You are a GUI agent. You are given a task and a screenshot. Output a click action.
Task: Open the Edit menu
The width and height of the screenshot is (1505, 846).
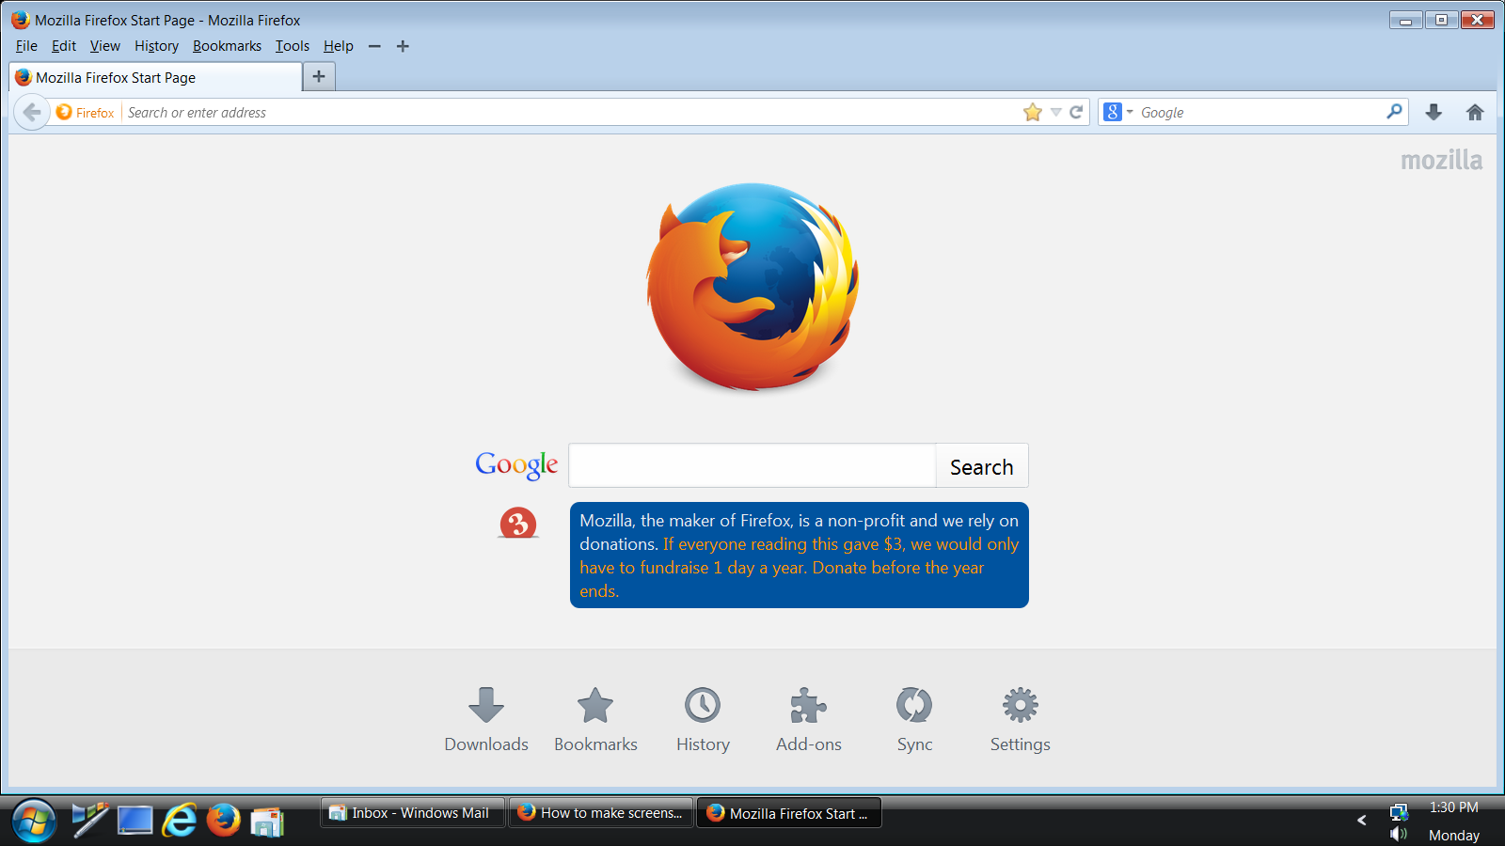tap(64, 46)
